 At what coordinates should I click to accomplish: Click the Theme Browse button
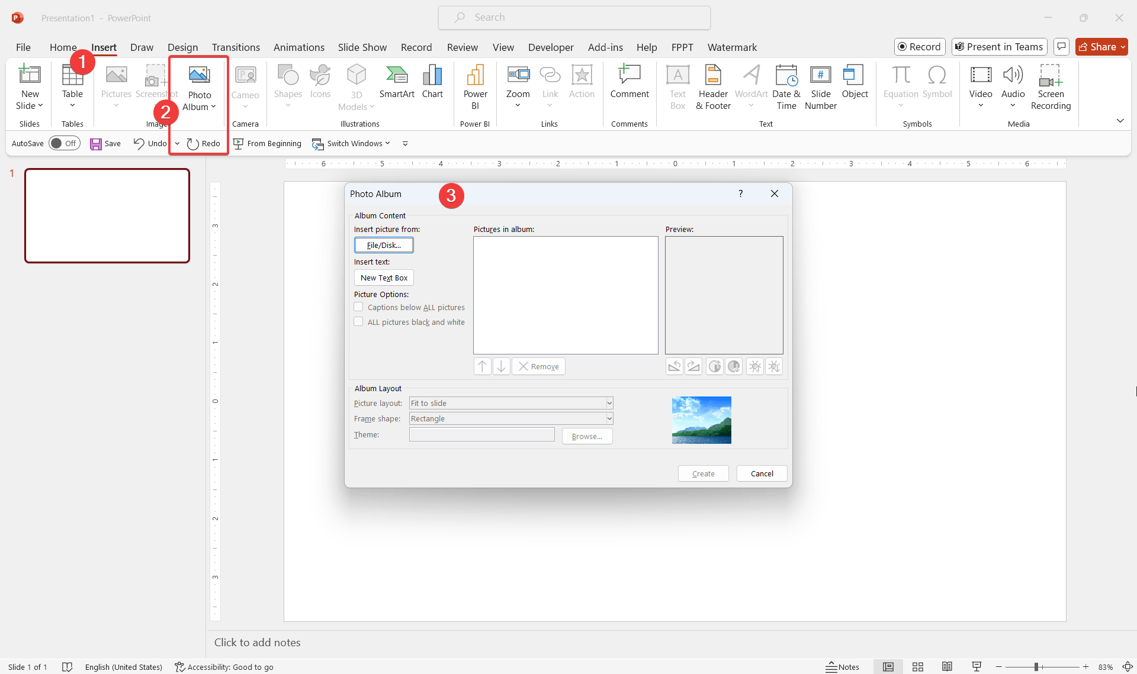coord(587,436)
